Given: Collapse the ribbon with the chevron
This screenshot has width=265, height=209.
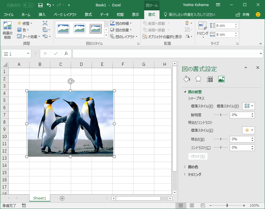Looking at the screenshot, I should click(260, 44).
